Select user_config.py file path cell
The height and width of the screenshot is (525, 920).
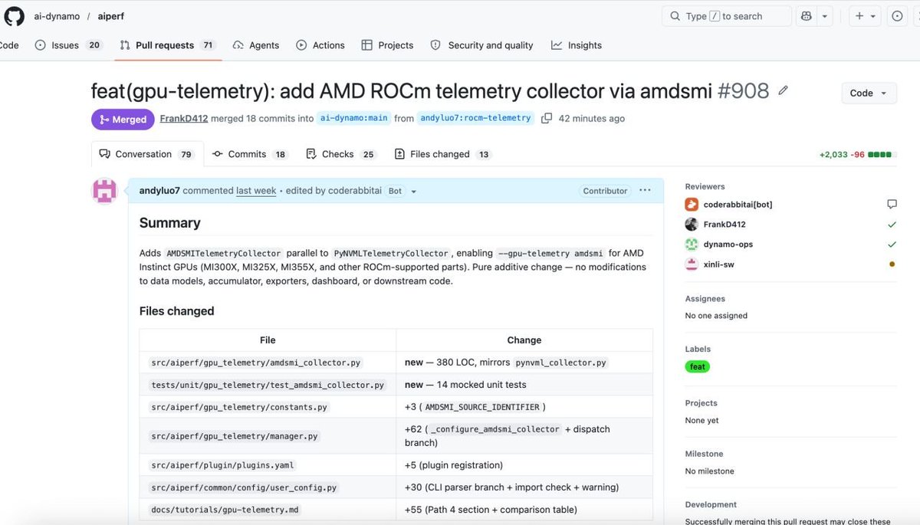tap(268, 487)
